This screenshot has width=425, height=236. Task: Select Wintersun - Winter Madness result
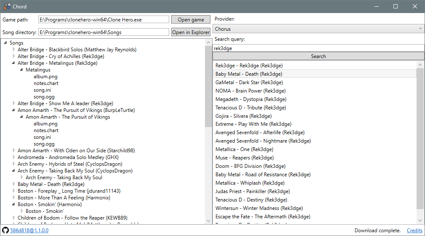point(315,208)
